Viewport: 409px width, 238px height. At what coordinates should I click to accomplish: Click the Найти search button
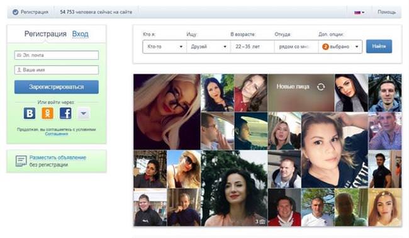tap(379, 47)
